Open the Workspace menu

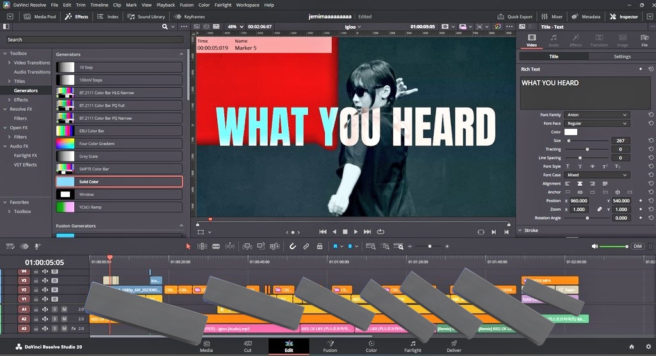tap(247, 5)
